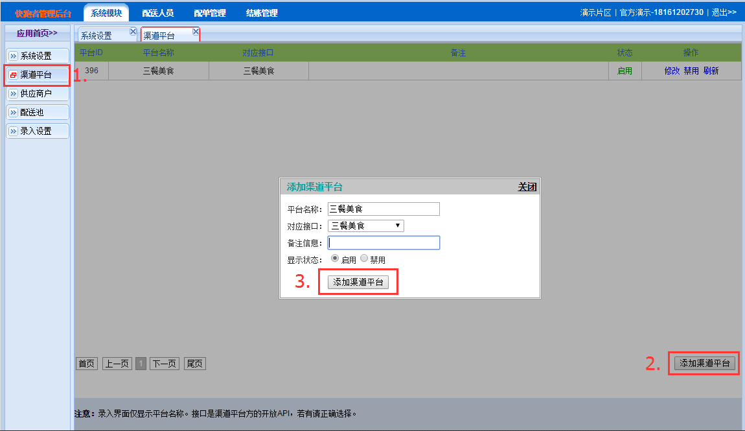Viewport: 745px width, 431px height.
Task: Select the 禁用 radio button
Action: (x=364, y=258)
